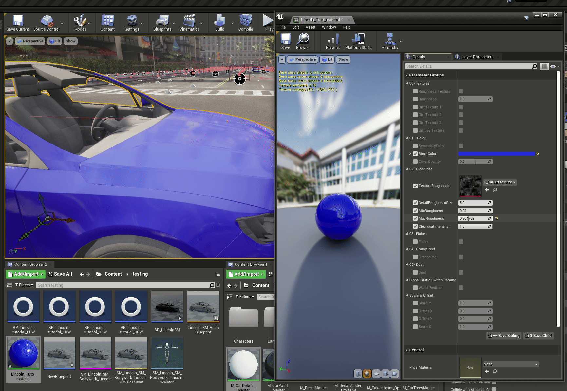This screenshot has height=391, width=567.
Task: Open Filters dropdown in Content Browser 2
Action: (x=24, y=285)
